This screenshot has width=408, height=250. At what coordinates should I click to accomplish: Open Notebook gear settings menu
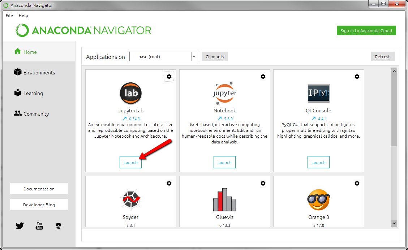(x=263, y=77)
